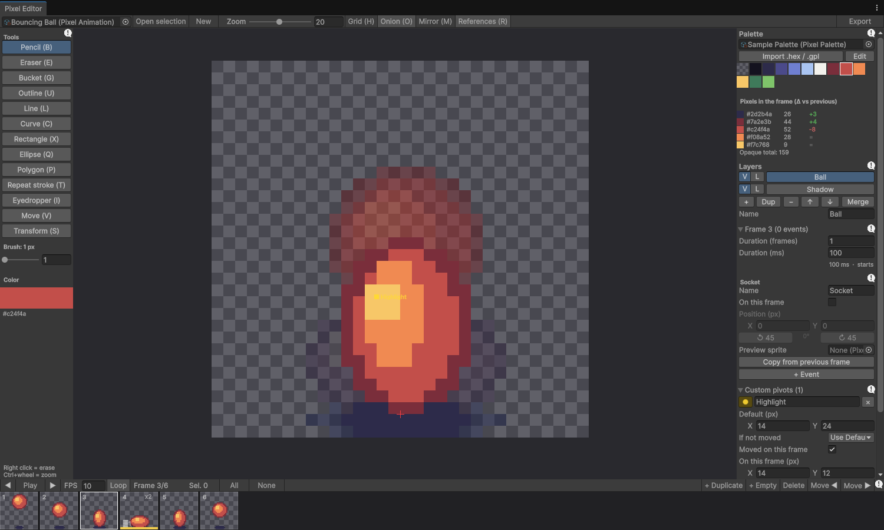Collapse the Frame 3 events section
The image size is (884, 530).
[x=741, y=229]
